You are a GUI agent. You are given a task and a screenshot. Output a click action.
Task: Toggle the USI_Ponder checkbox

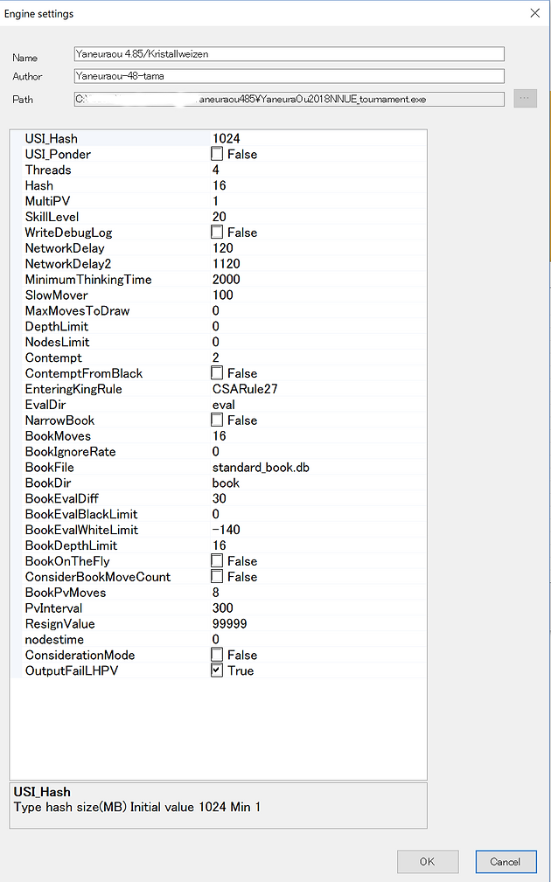click(x=217, y=154)
